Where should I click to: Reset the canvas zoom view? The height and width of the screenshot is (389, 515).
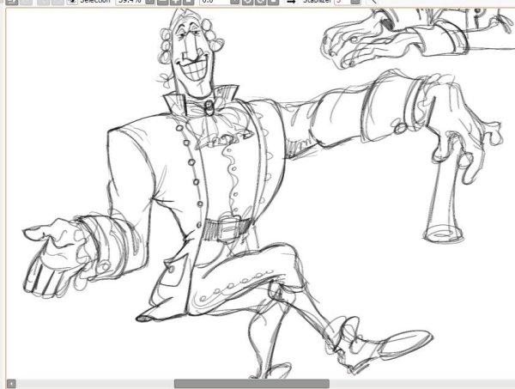coord(188,3)
